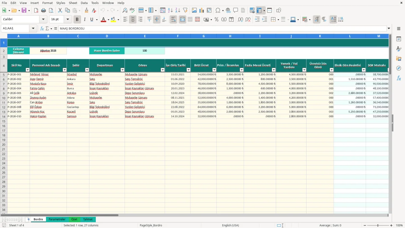Apply yellow Background Color swatch
The image size is (405, 228).
click(x=113, y=20)
